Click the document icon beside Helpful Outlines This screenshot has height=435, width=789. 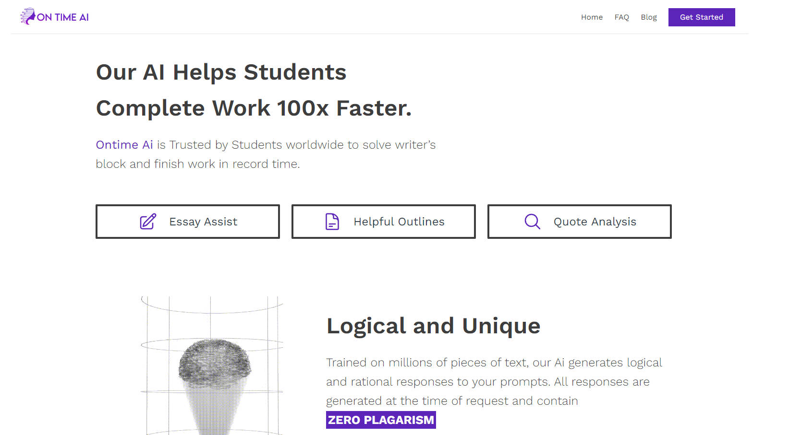pyautogui.click(x=332, y=222)
